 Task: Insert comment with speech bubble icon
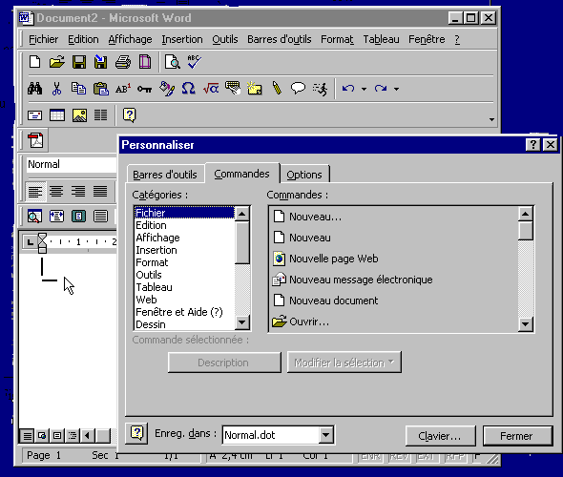pyautogui.click(x=298, y=89)
